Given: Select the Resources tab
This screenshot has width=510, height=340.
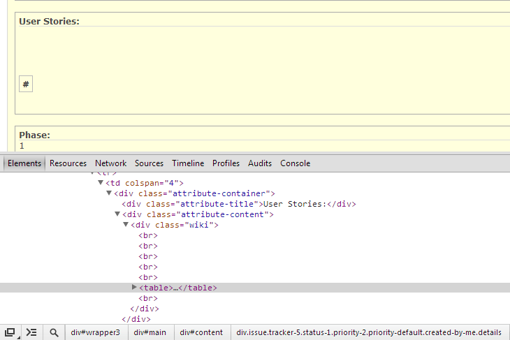Looking at the screenshot, I should (x=68, y=163).
